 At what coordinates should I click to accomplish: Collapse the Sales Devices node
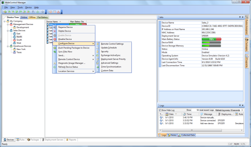[8, 30]
